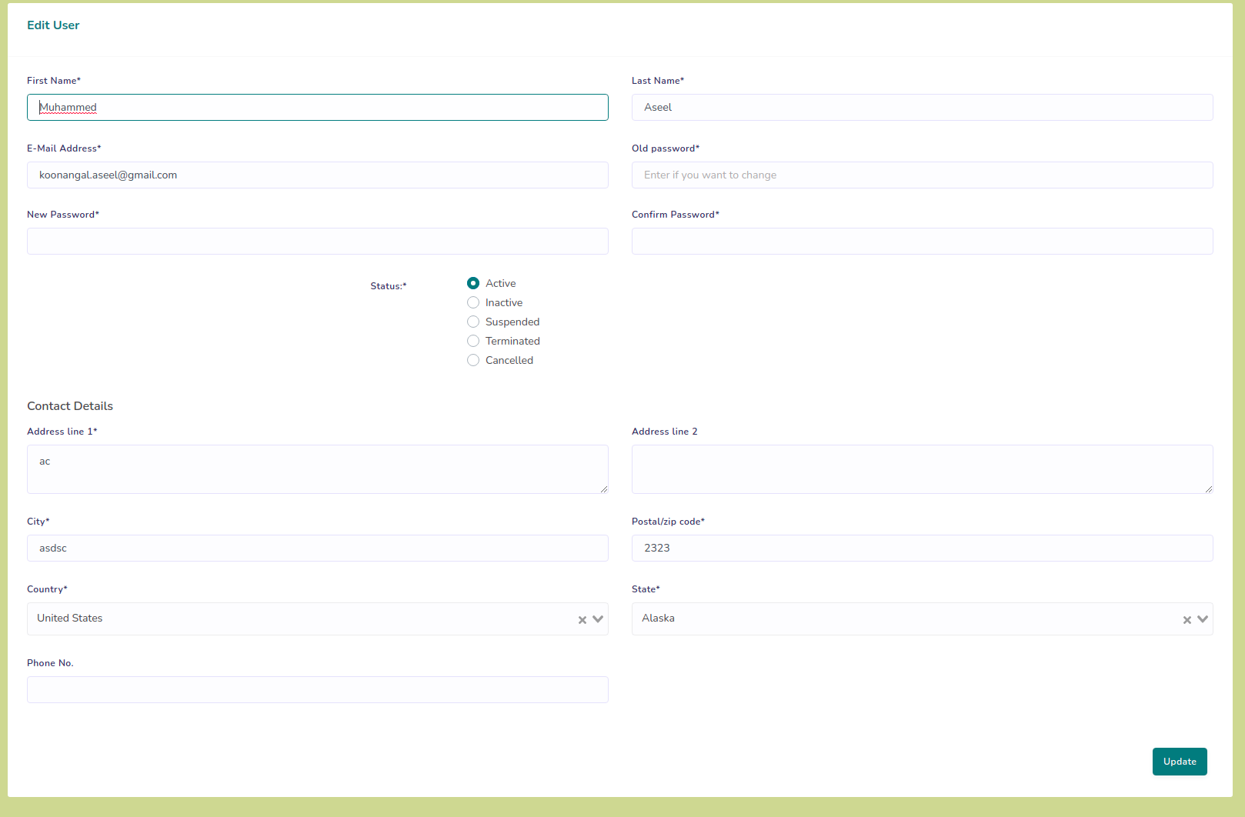
Task: Click the E-Mail Address field
Action: click(x=317, y=175)
